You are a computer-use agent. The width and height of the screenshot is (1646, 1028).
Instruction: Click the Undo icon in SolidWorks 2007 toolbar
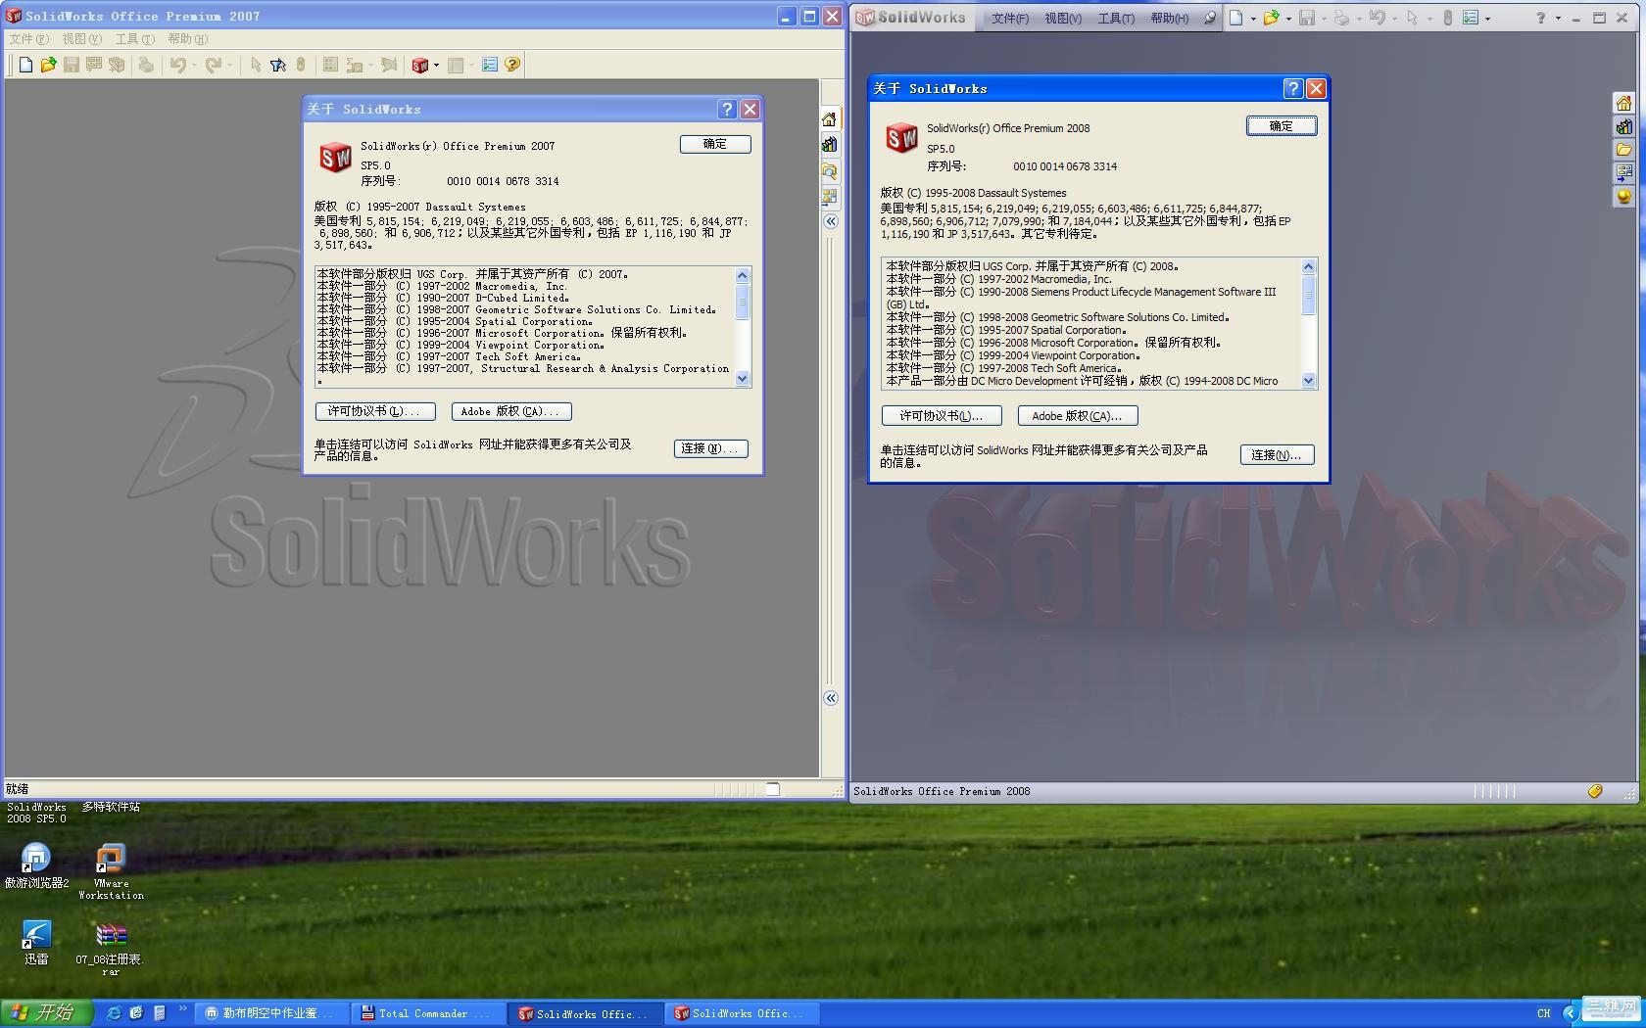coord(177,65)
